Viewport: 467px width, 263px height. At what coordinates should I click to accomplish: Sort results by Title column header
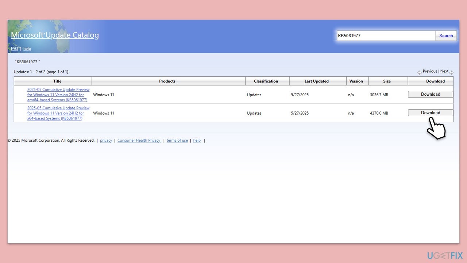tap(57, 81)
